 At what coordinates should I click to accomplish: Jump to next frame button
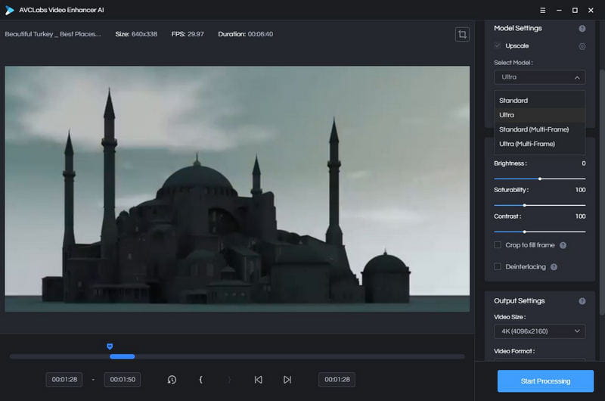[x=287, y=380]
